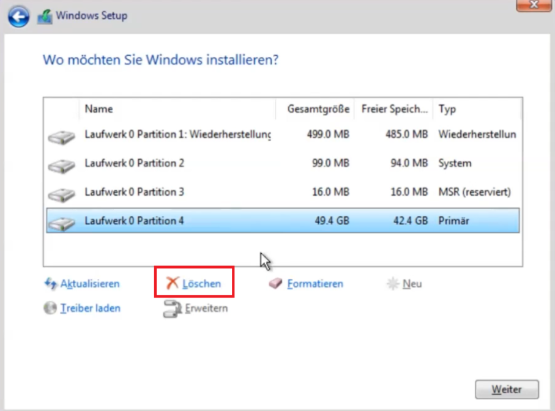Click the Windows Setup logo in the titlebar

[45, 16]
